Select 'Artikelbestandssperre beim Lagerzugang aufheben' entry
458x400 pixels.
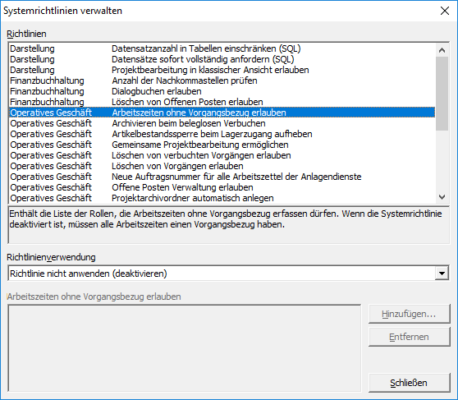[x=222, y=134]
